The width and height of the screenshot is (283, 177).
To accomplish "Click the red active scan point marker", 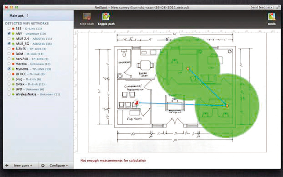I will click(137, 103).
